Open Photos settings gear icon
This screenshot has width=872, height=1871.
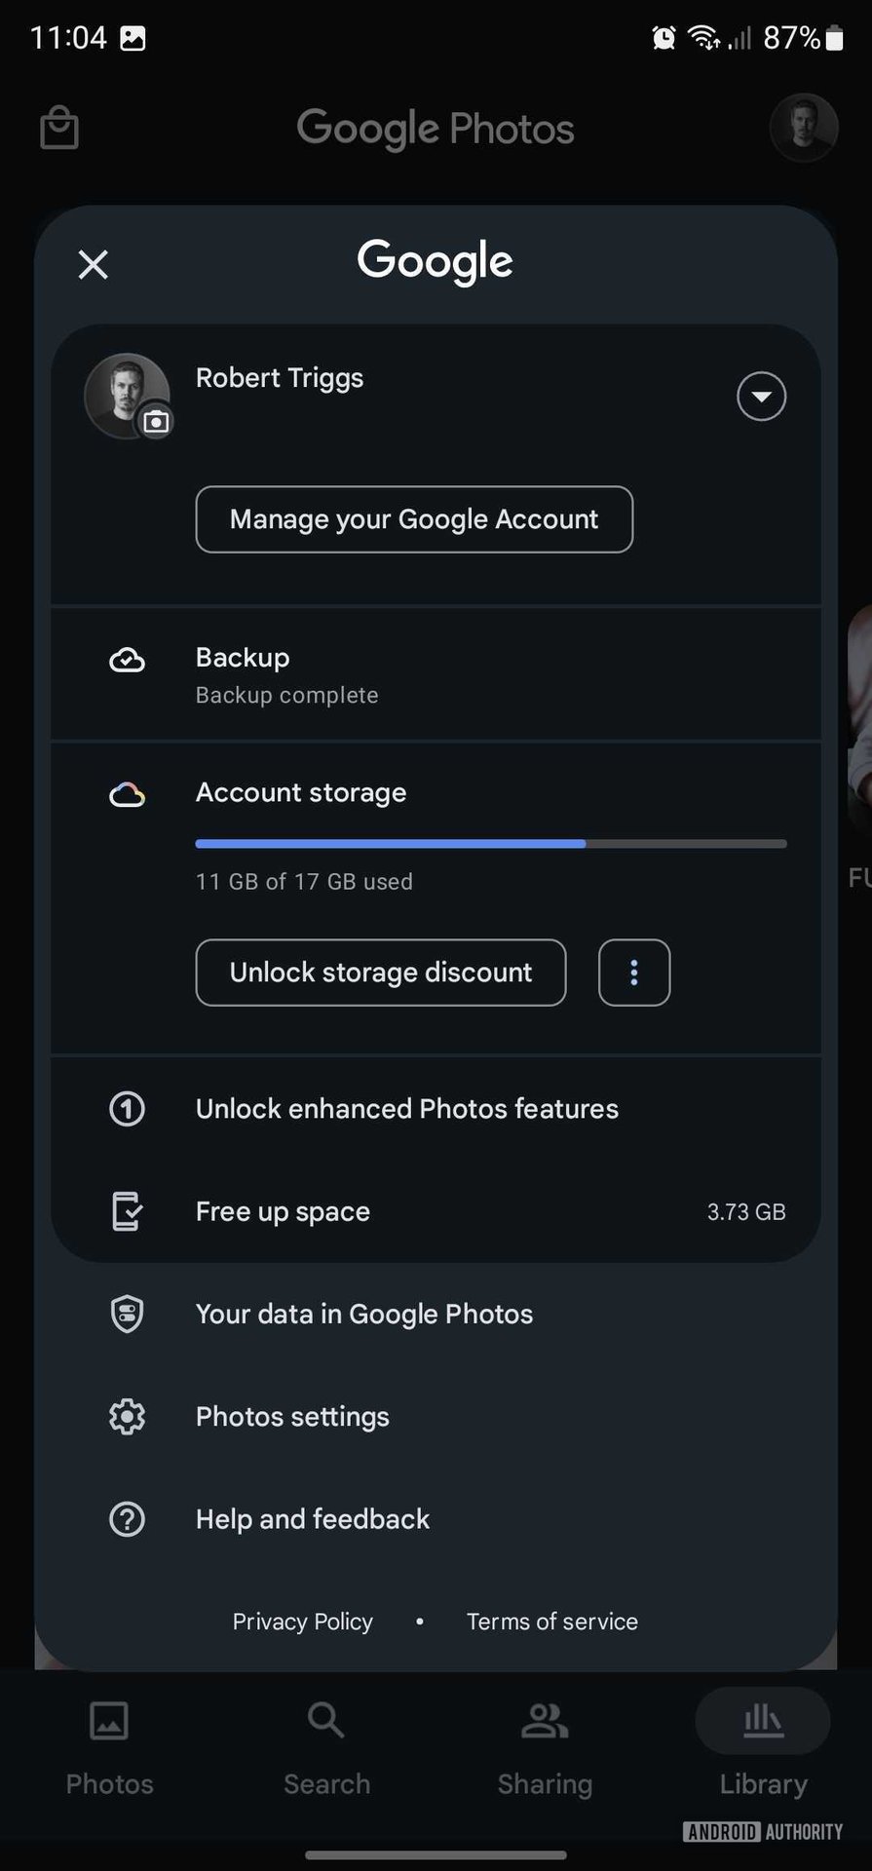pos(127,1417)
